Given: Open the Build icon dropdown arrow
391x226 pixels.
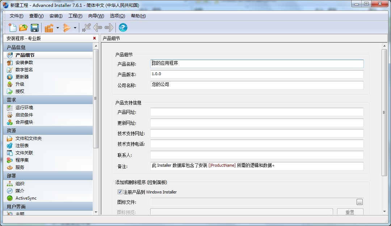Looking at the screenshot, I should click(58, 28).
